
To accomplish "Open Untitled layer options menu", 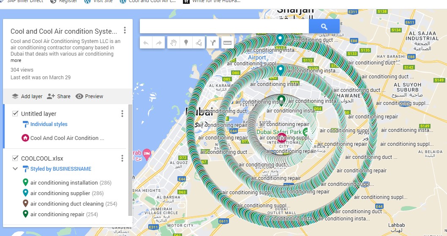I will pos(122,114).
